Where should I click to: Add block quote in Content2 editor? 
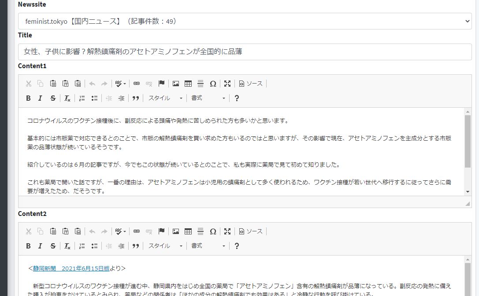136,246
